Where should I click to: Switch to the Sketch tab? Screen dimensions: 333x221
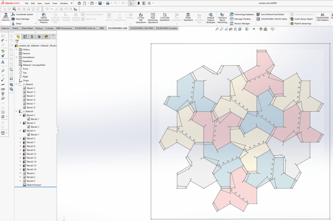[x=15, y=28]
